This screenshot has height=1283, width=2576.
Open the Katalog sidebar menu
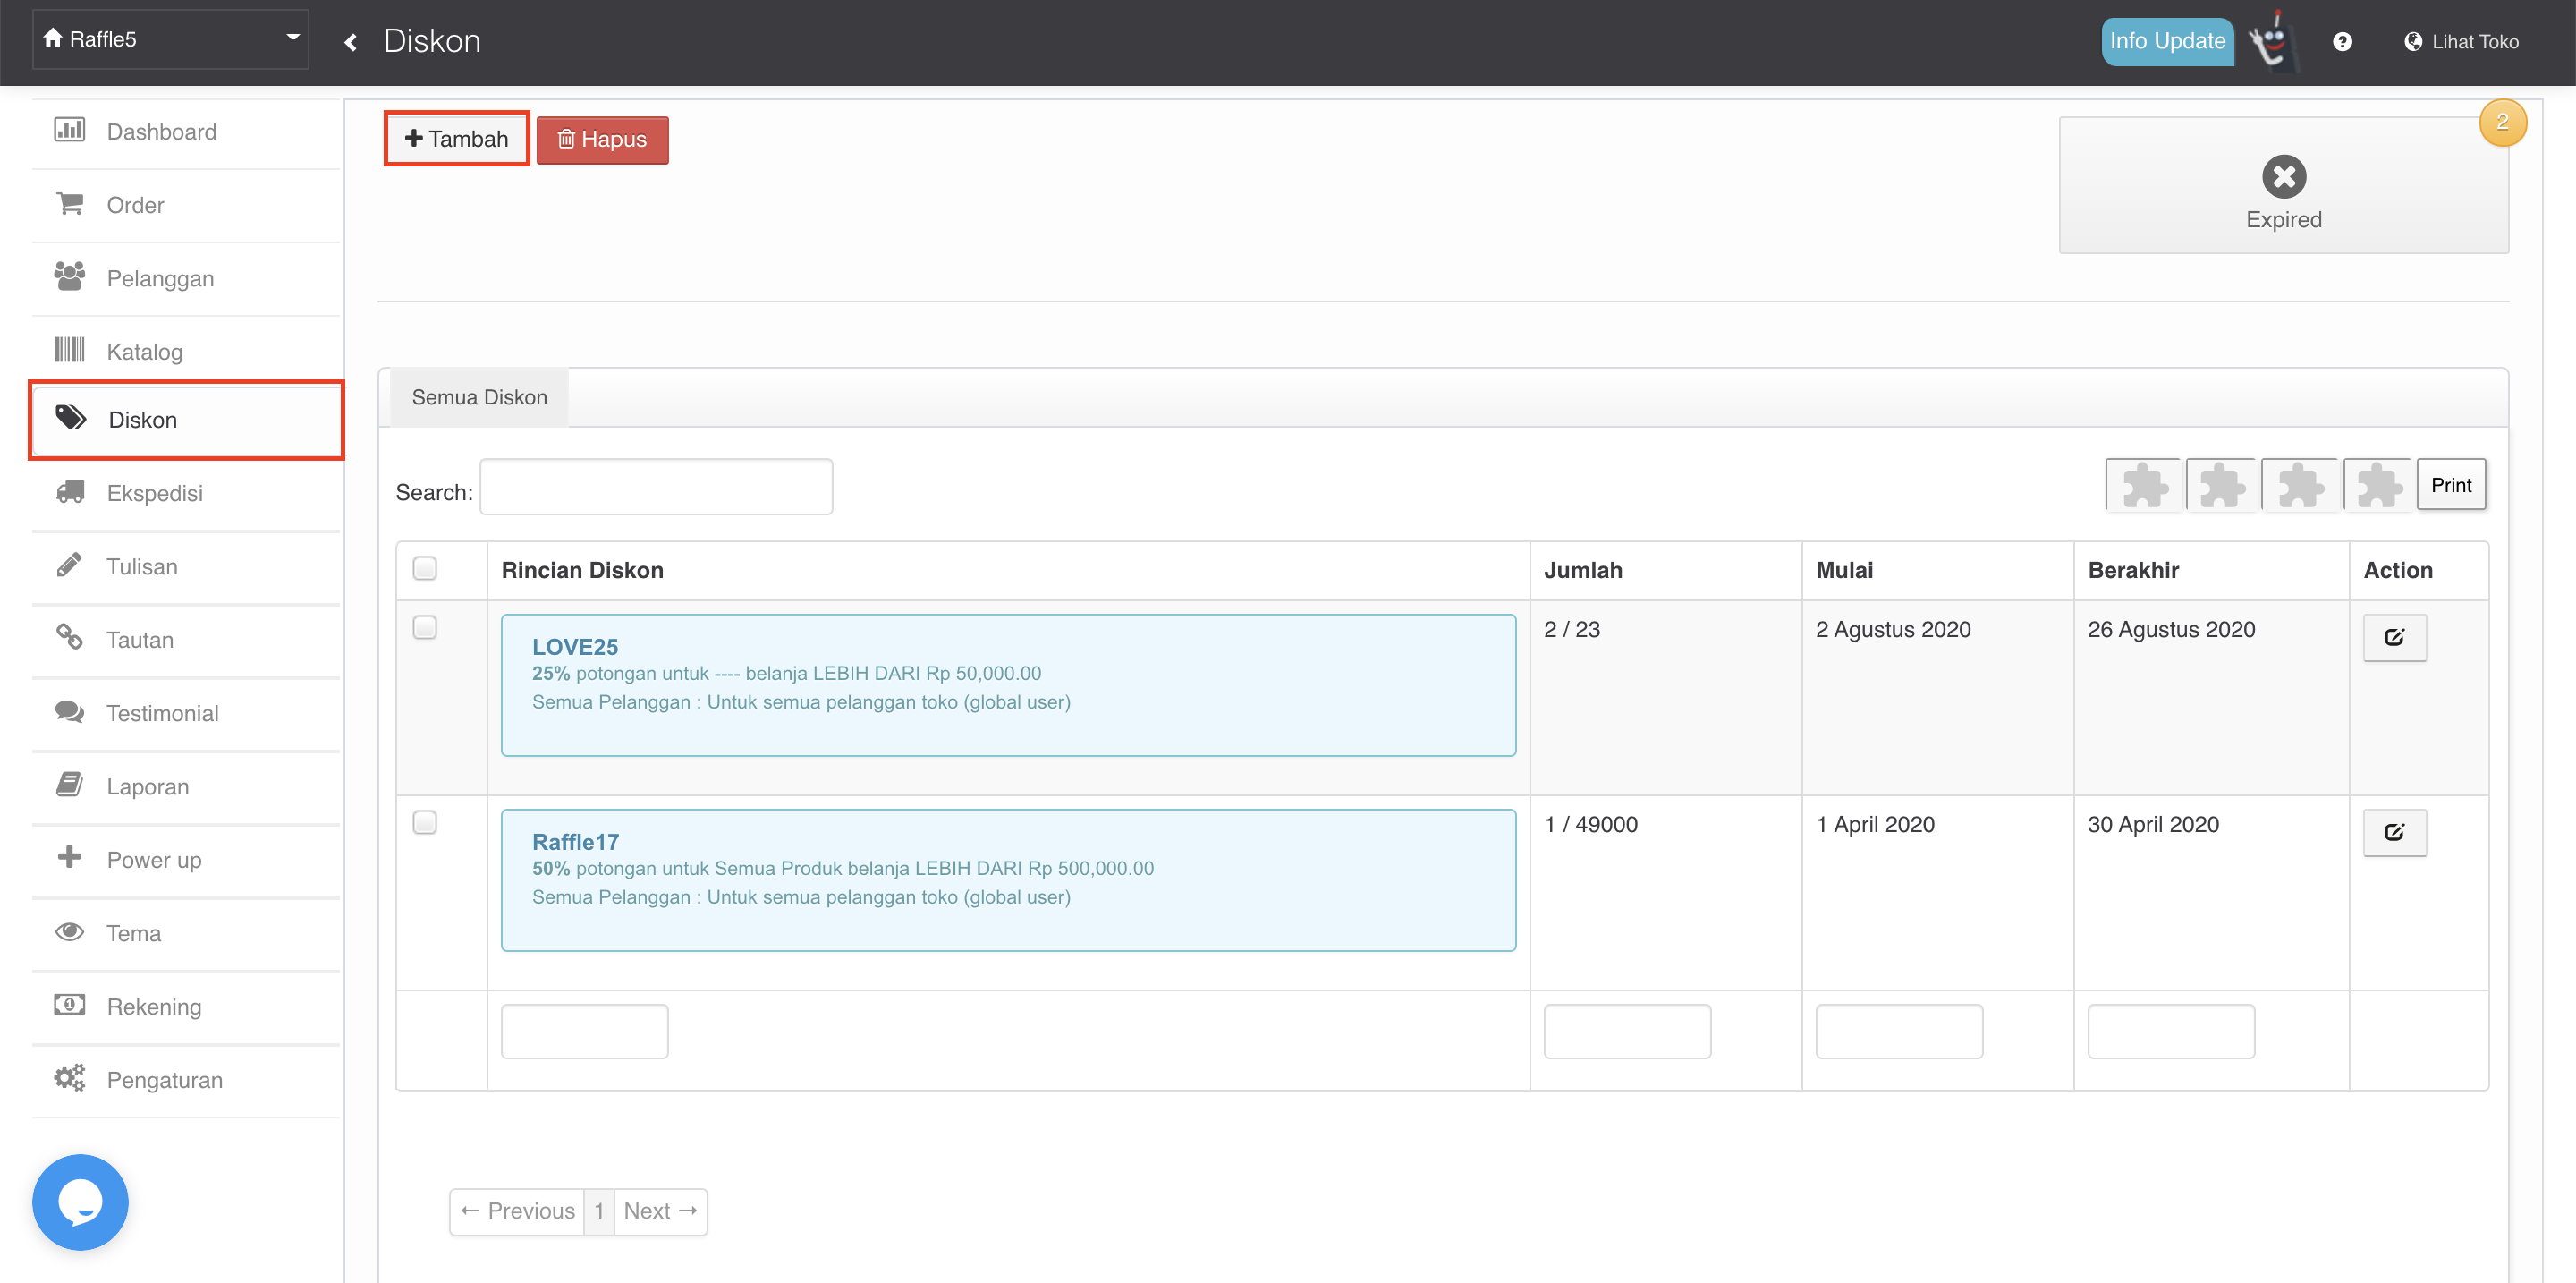145,351
